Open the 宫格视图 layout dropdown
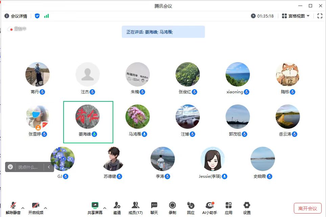Viewport: 326px width, 217px height. [296, 16]
